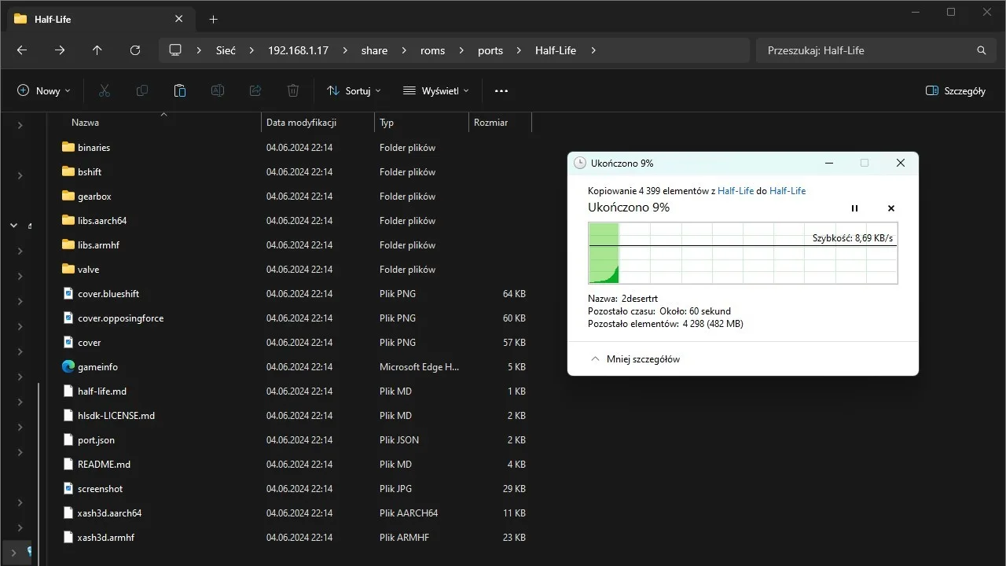Open the Sortuj sort dropdown
This screenshot has height=566, width=1006.
point(354,90)
